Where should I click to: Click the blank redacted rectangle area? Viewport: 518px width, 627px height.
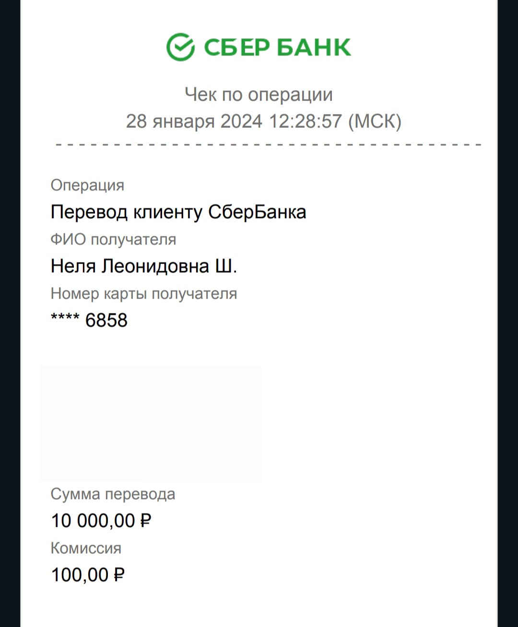click(x=151, y=424)
